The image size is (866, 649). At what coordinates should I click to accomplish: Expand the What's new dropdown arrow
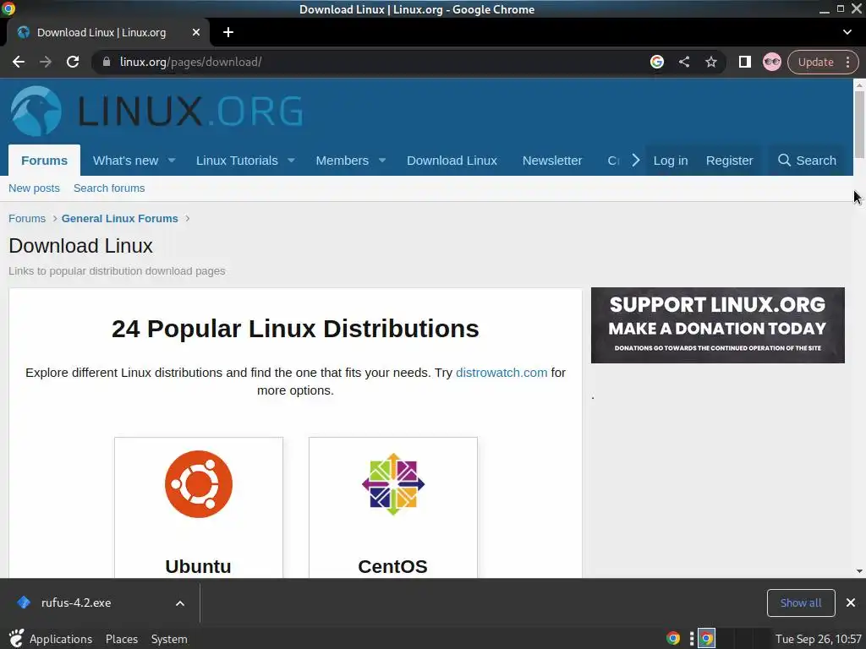[172, 161]
